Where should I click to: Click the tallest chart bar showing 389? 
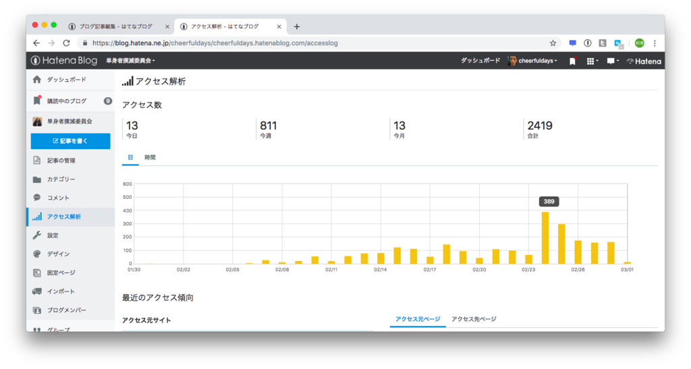[545, 238]
